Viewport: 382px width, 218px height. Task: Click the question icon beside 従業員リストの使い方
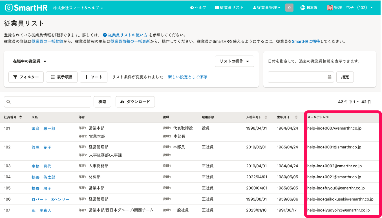[x=105, y=35]
